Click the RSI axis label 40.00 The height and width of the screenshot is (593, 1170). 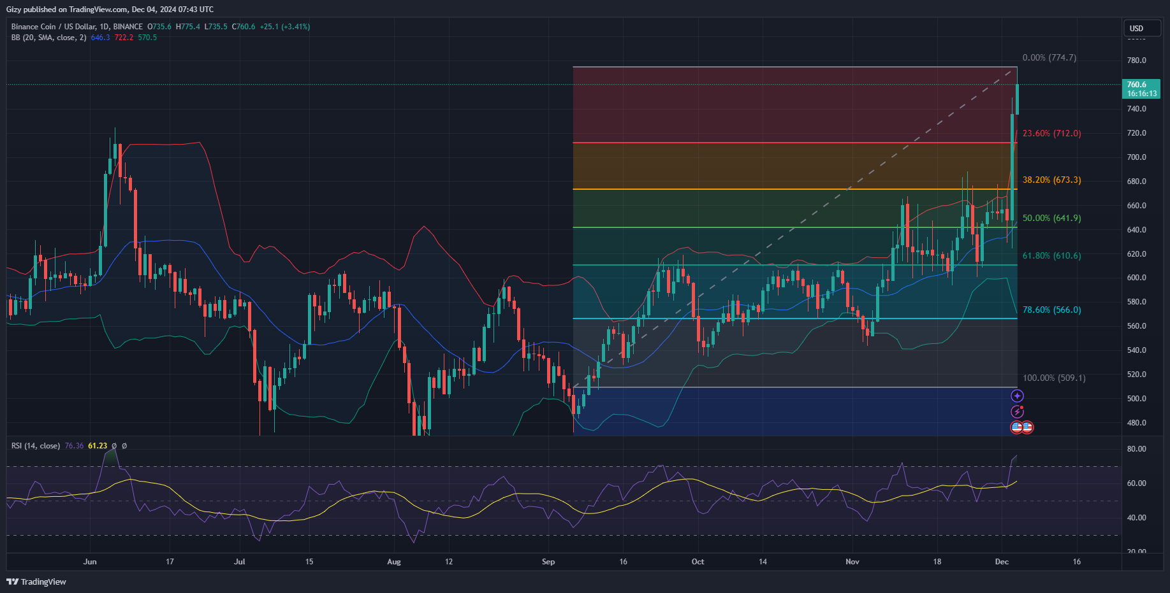pyautogui.click(x=1137, y=518)
